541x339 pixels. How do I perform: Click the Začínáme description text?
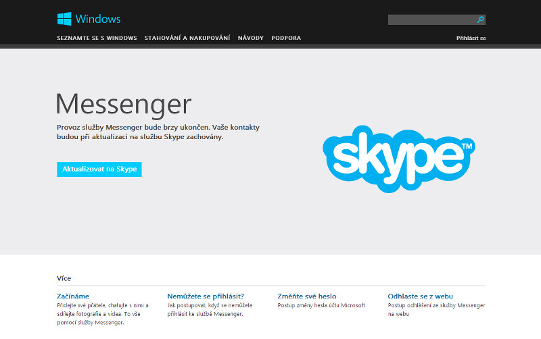coord(103,314)
